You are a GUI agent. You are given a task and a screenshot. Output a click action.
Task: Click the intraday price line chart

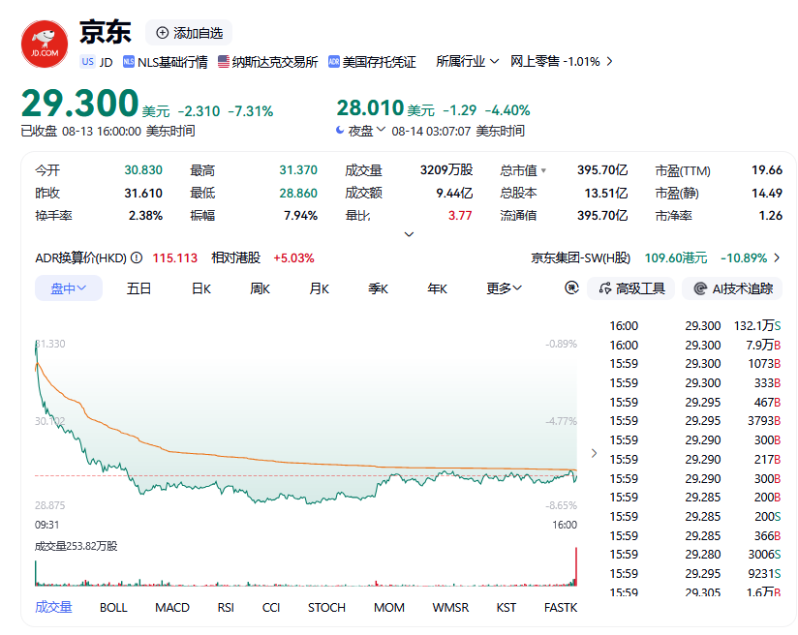tap(306, 425)
